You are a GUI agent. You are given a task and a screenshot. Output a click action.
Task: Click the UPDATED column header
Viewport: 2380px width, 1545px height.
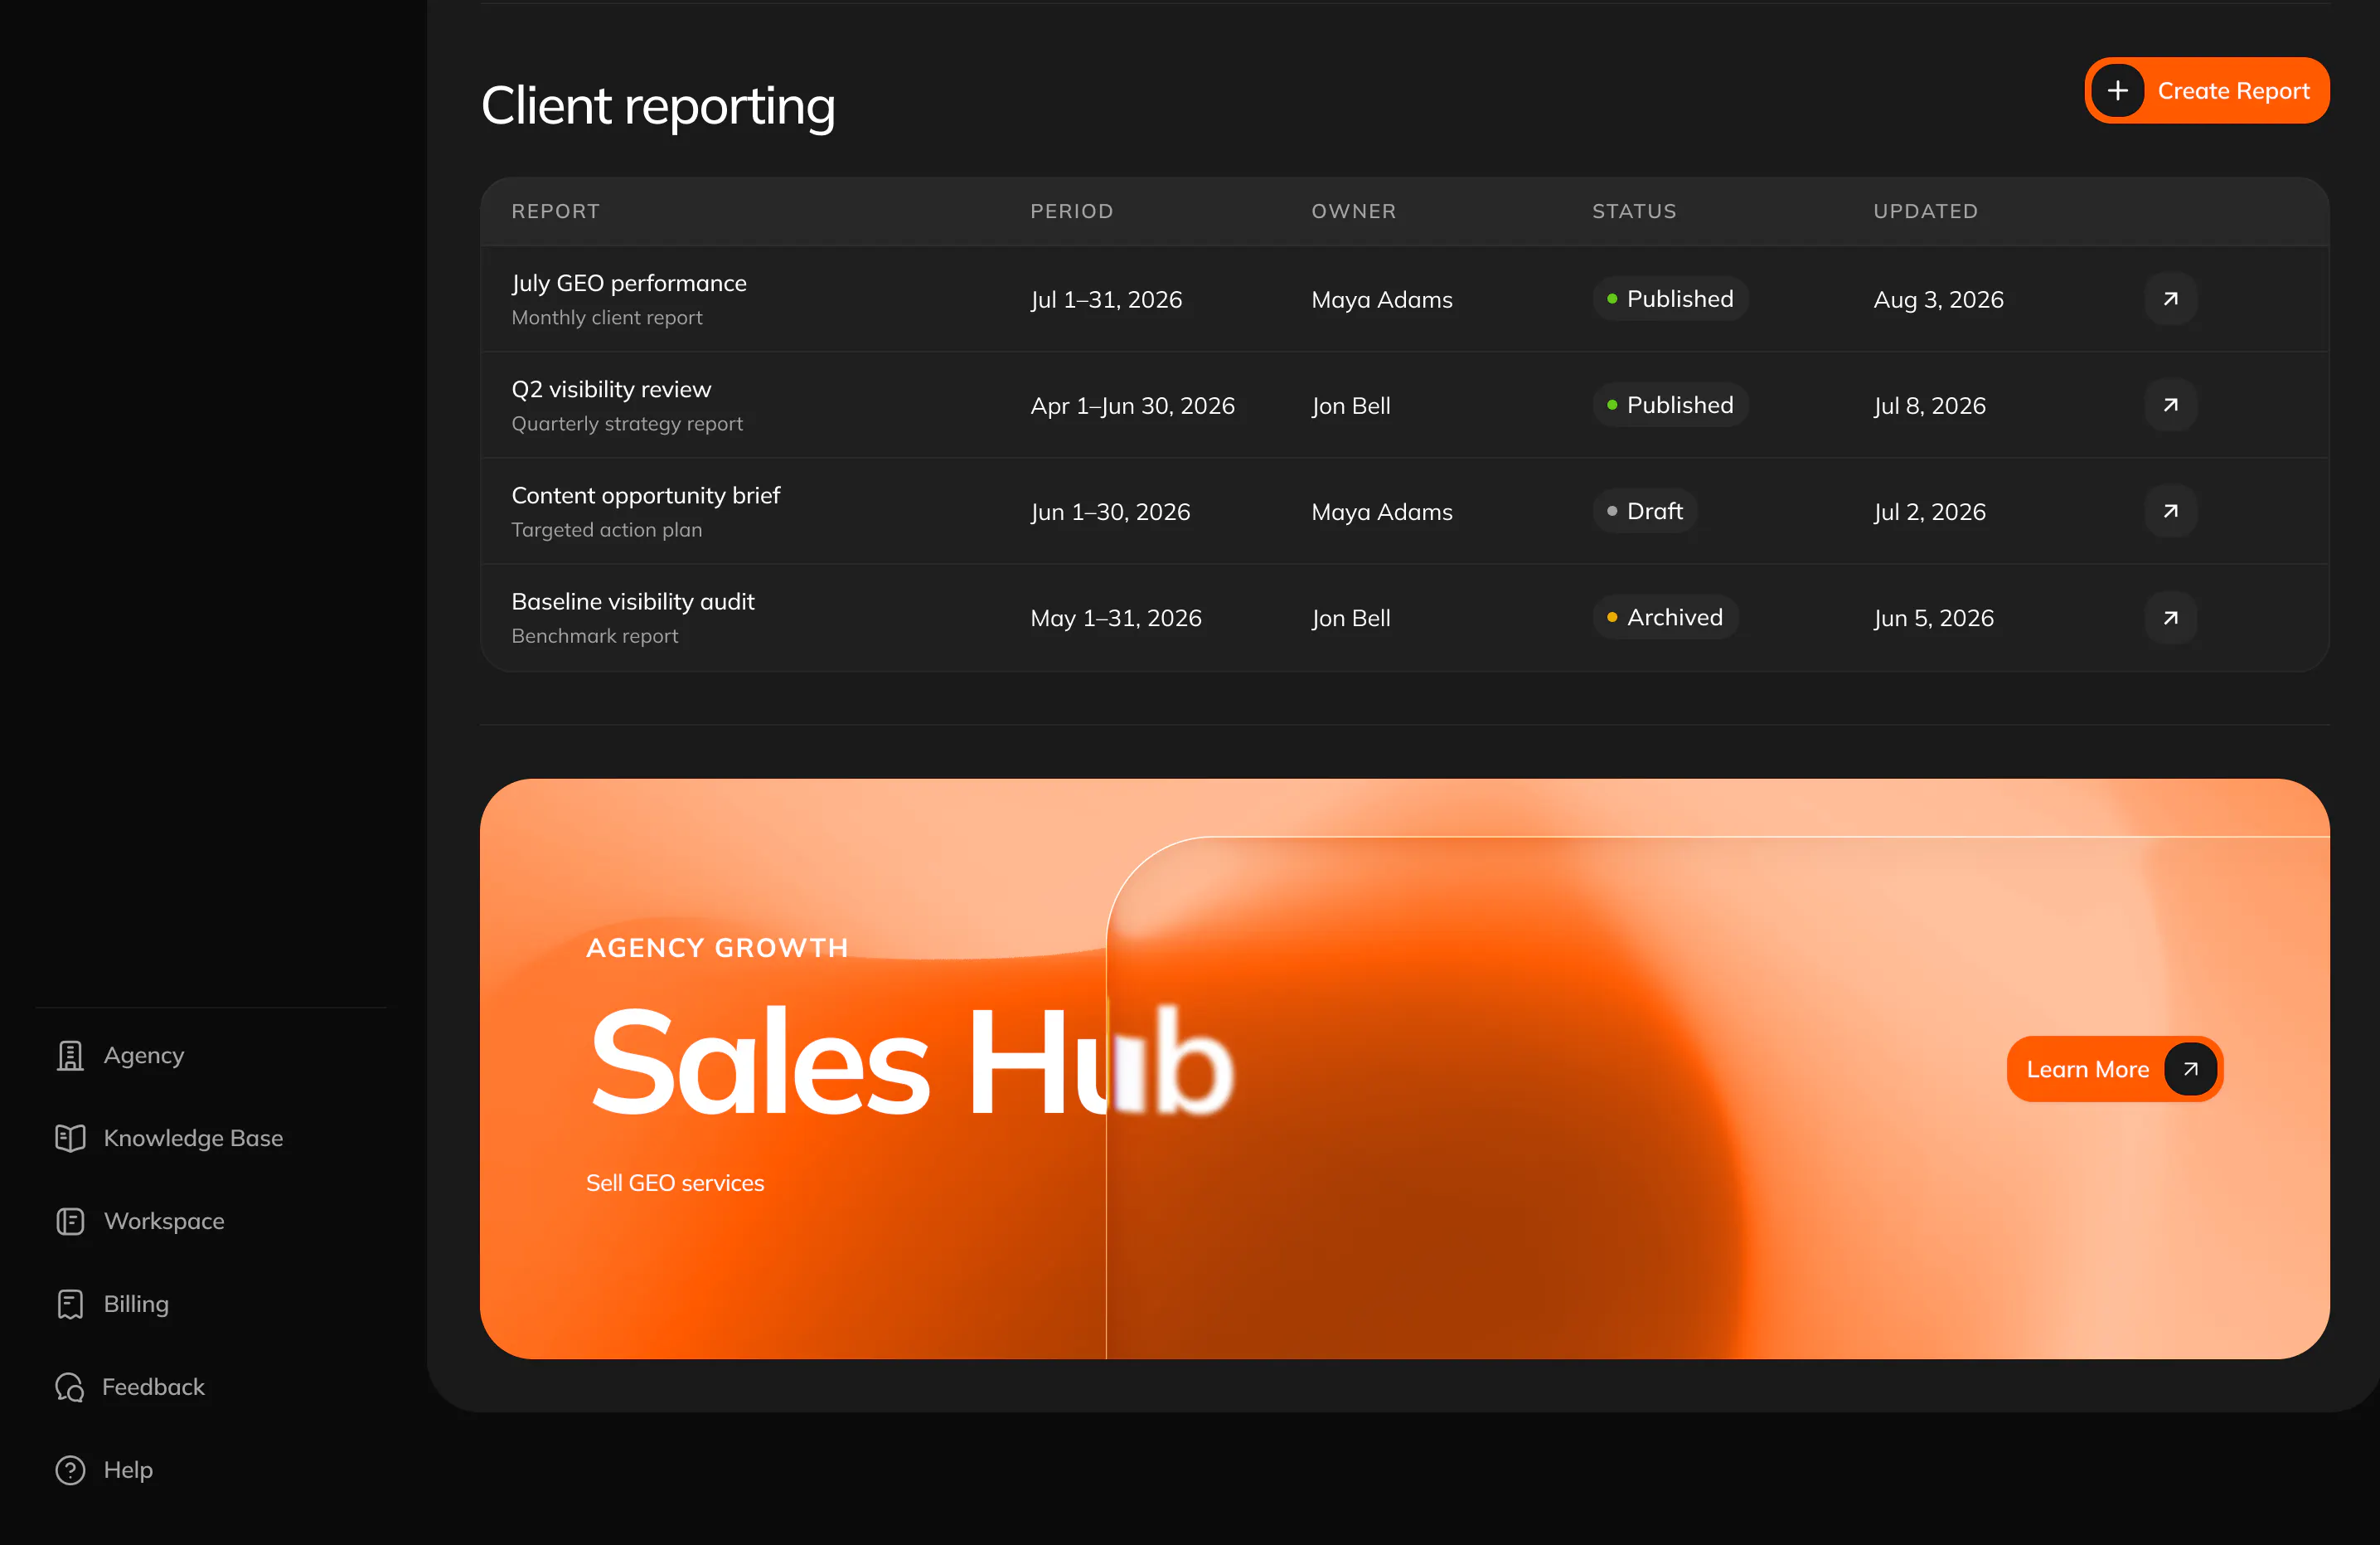click(x=1925, y=211)
